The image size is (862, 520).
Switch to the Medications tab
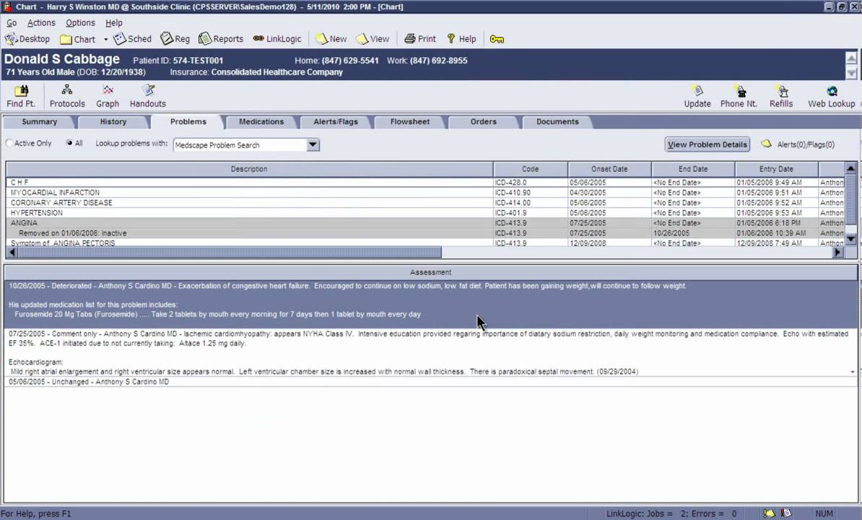[261, 122]
